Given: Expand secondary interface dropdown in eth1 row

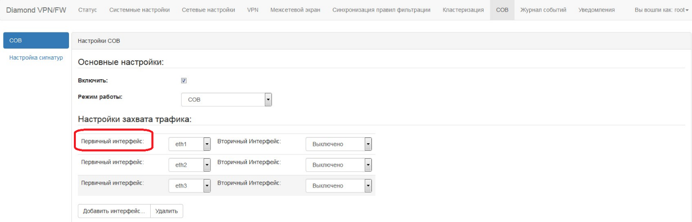Looking at the screenshot, I should [338, 144].
